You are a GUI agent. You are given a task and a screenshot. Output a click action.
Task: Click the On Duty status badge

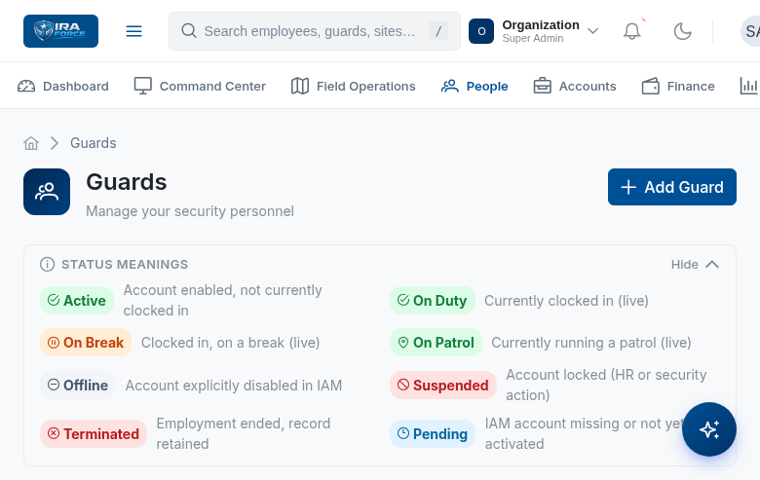[433, 300]
